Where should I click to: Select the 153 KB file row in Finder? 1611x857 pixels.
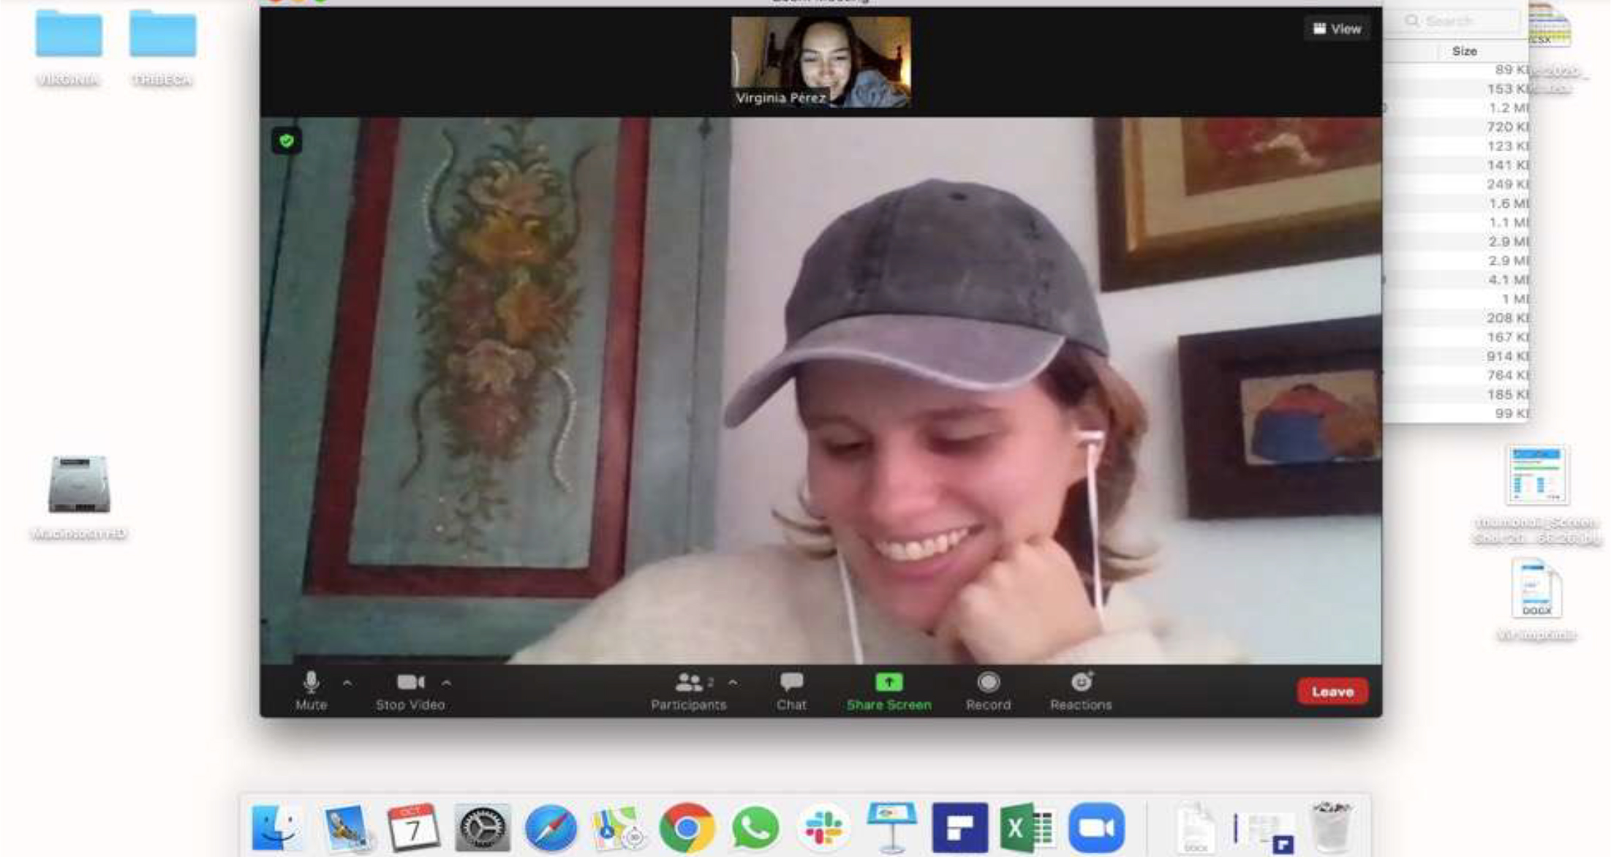pos(1455,88)
